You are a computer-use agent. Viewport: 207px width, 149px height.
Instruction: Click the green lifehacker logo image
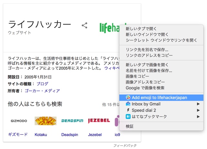pos(109,28)
